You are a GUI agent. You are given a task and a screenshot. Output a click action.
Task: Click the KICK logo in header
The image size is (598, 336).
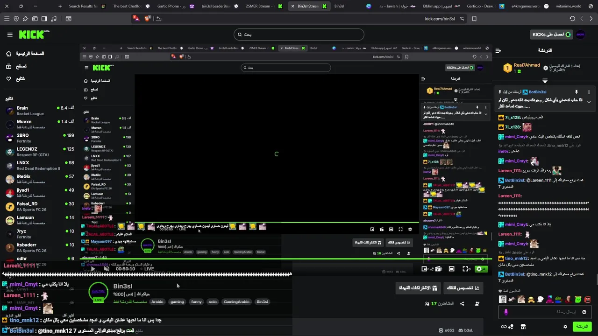pos(34,35)
